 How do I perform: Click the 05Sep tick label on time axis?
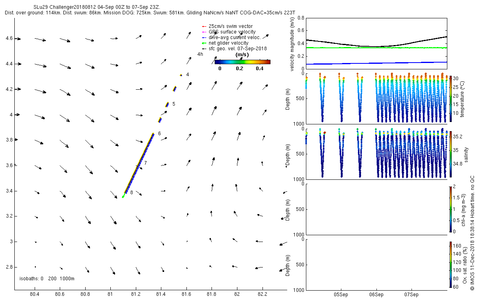[341, 295]
